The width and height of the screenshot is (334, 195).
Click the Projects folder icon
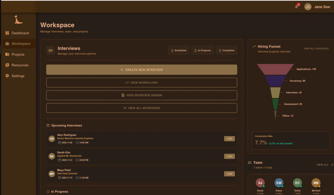tap(7, 55)
